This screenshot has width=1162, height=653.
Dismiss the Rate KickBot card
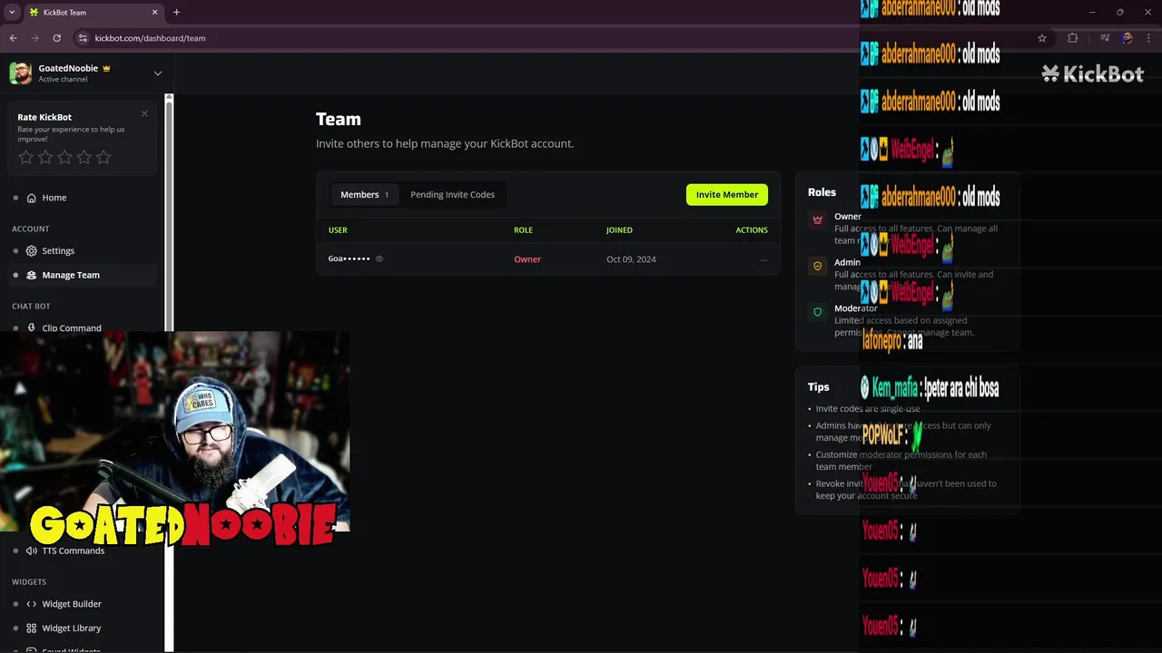[144, 114]
